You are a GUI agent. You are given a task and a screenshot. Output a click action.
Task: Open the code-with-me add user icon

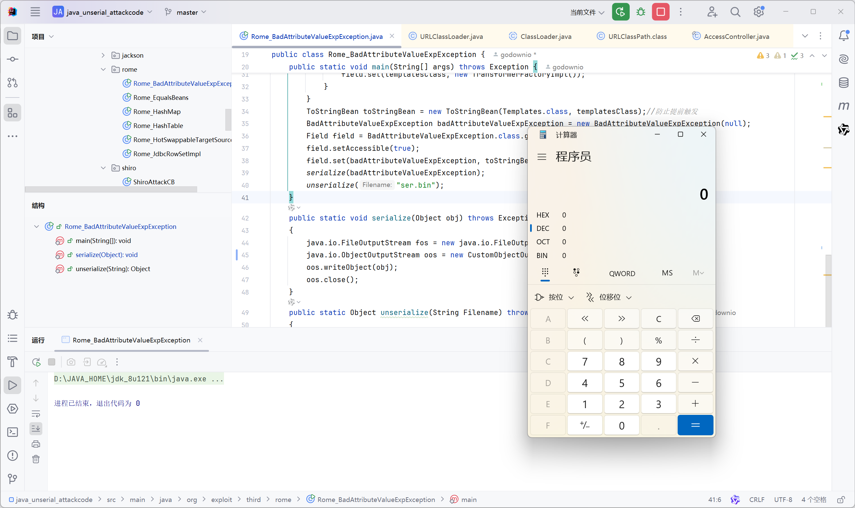coord(712,12)
